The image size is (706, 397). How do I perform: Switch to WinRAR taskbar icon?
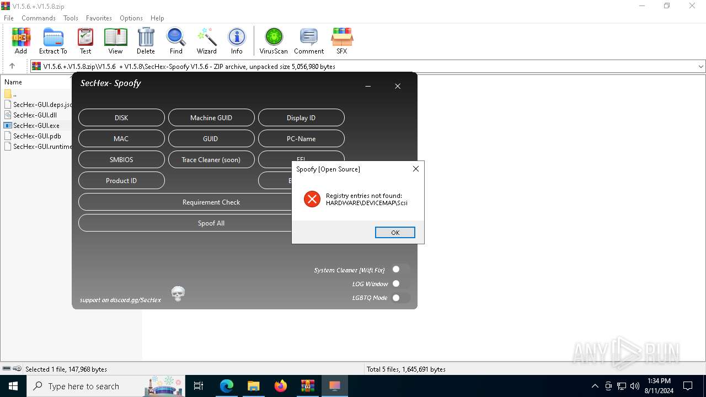point(307,386)
